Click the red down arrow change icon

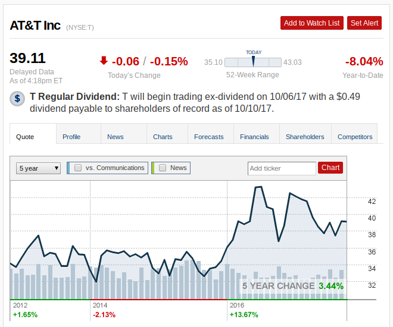click(104, 61)
